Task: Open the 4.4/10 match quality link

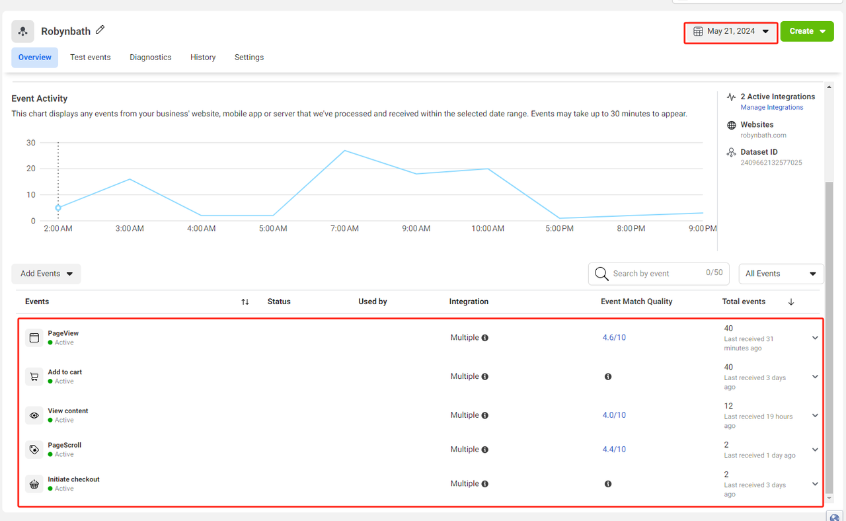Action: pos(614,450)
